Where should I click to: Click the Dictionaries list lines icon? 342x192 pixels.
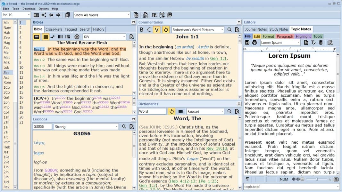[180, 111]
